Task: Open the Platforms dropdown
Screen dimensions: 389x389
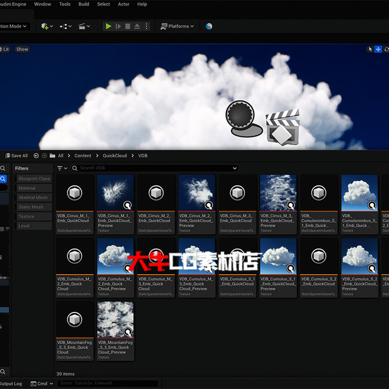Action: tap(177, 26)
